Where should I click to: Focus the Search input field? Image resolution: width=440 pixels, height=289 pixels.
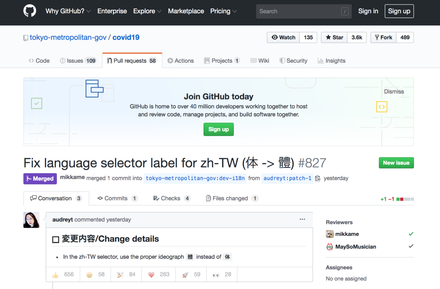click(x=304, y=11)
